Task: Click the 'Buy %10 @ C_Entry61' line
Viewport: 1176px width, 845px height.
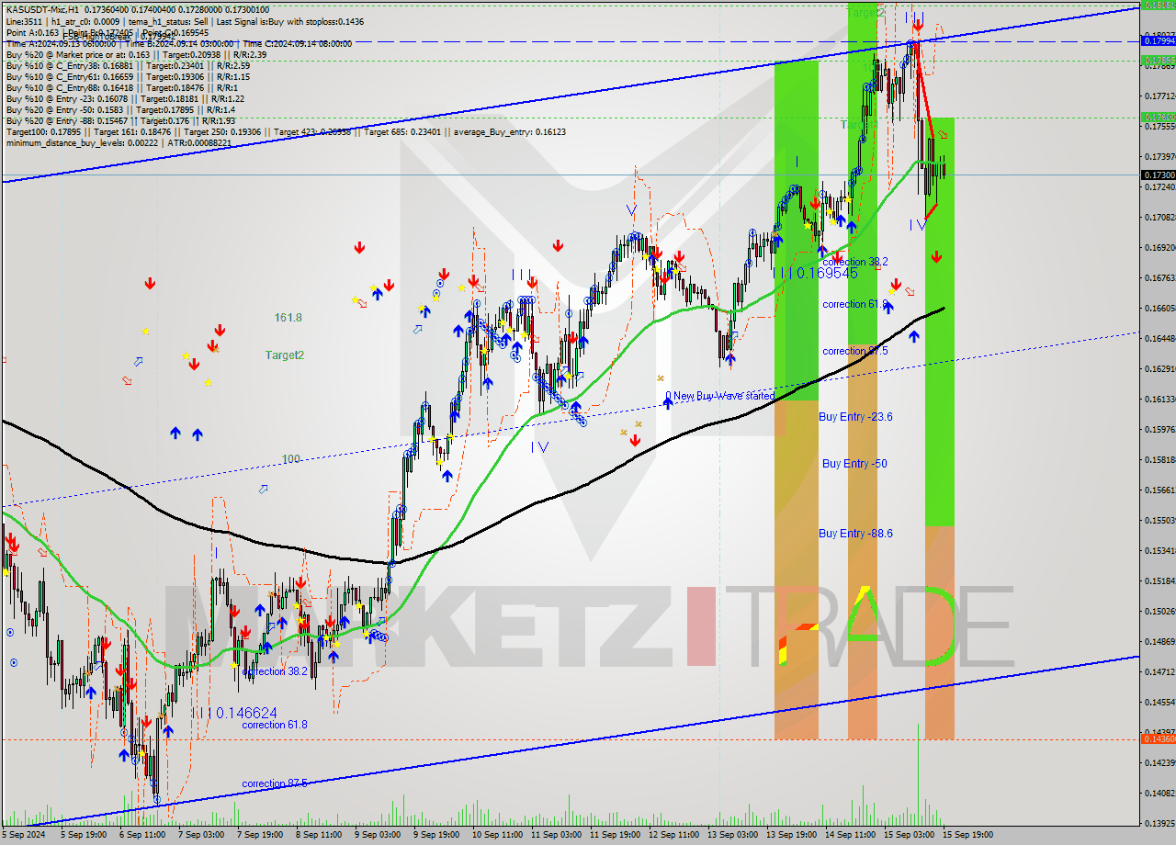Action: [x=128, y=76]
